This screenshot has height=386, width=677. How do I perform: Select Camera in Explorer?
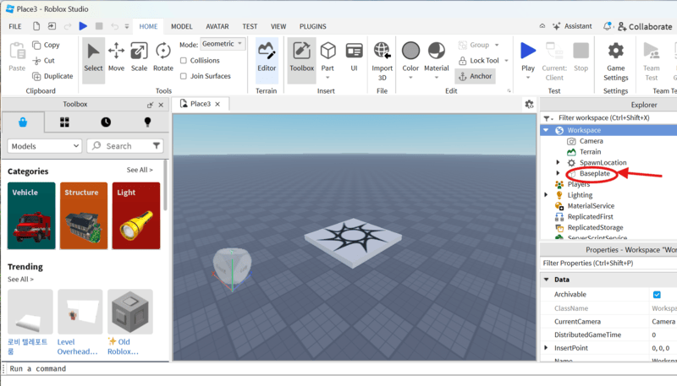[x=591, y=141]
